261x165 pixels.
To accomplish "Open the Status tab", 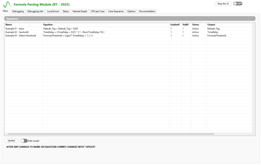I will pos(66,11).
